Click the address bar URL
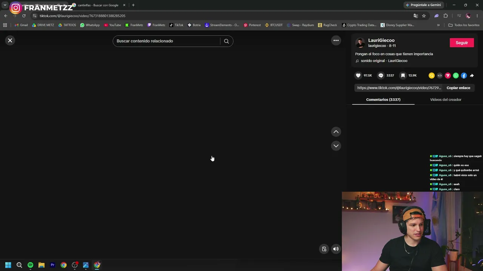The height and width of the screenshot is (271, 483). pyautogui.click(x=82, y=16)
